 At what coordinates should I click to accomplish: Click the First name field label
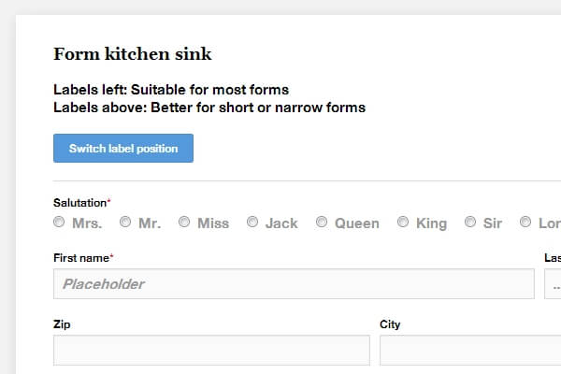(x=80, y=258)
